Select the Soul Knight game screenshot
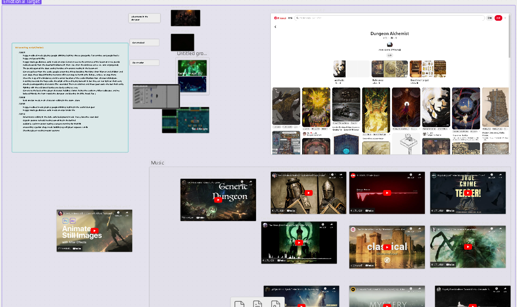 [185, 121]
